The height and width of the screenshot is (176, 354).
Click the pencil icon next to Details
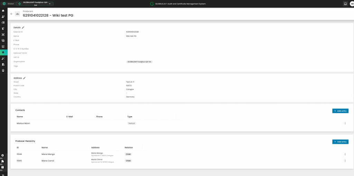(23, 27)
